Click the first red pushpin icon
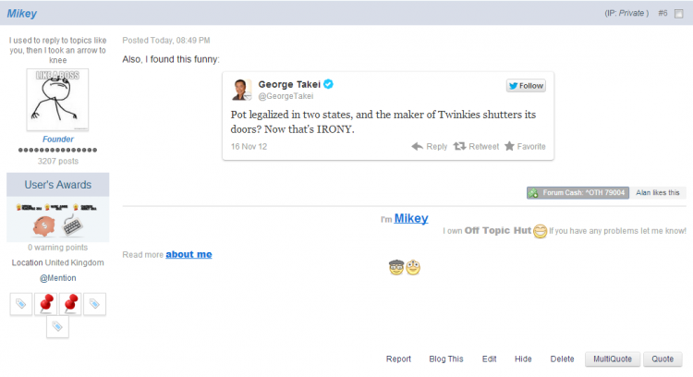693x377 pixels. (46, 302)
